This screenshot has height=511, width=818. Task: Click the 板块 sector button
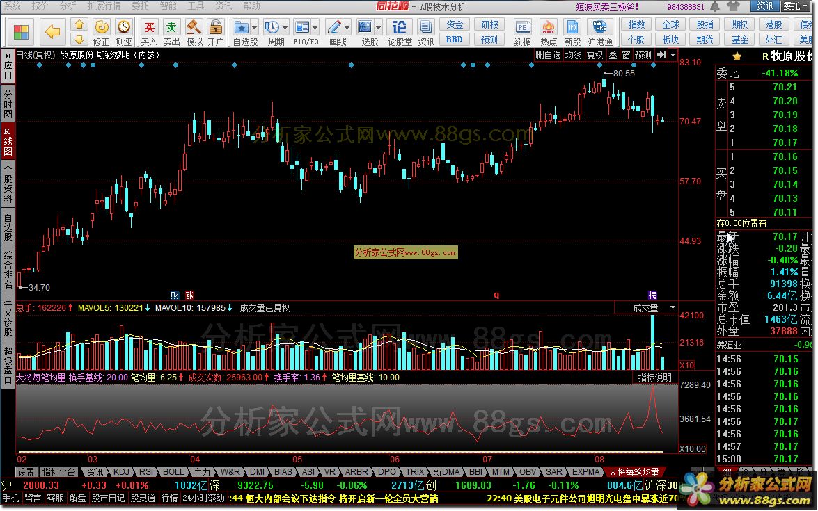[x=670, y=40]
